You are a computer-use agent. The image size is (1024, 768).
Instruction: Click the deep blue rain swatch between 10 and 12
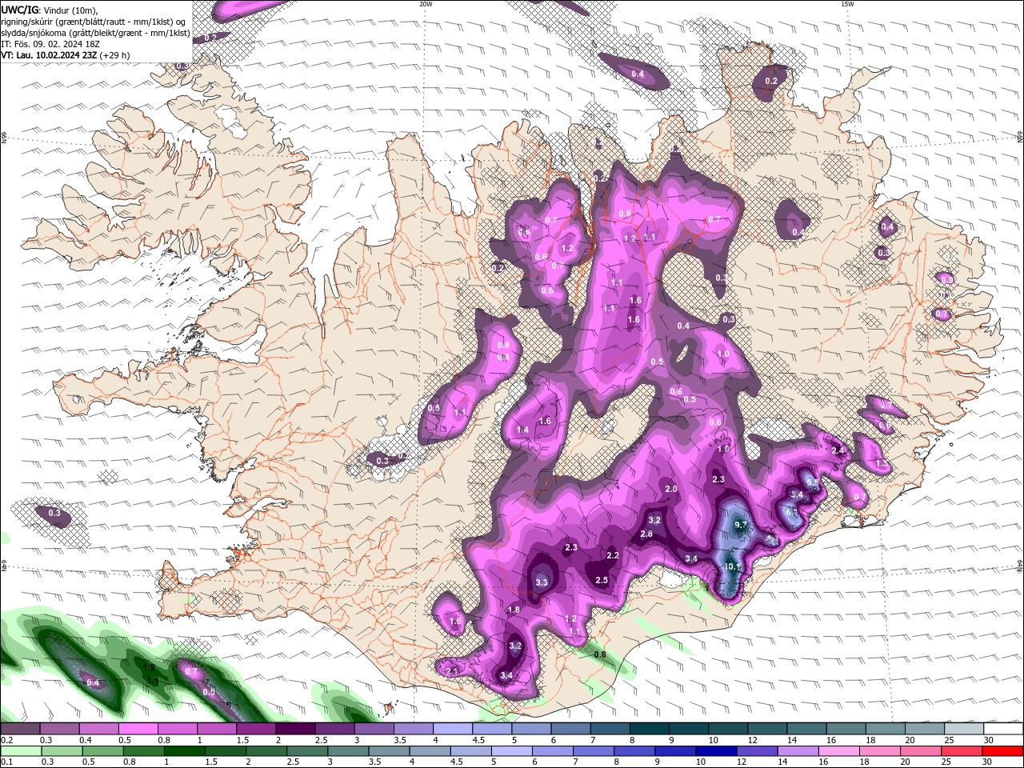click(714, 751)
